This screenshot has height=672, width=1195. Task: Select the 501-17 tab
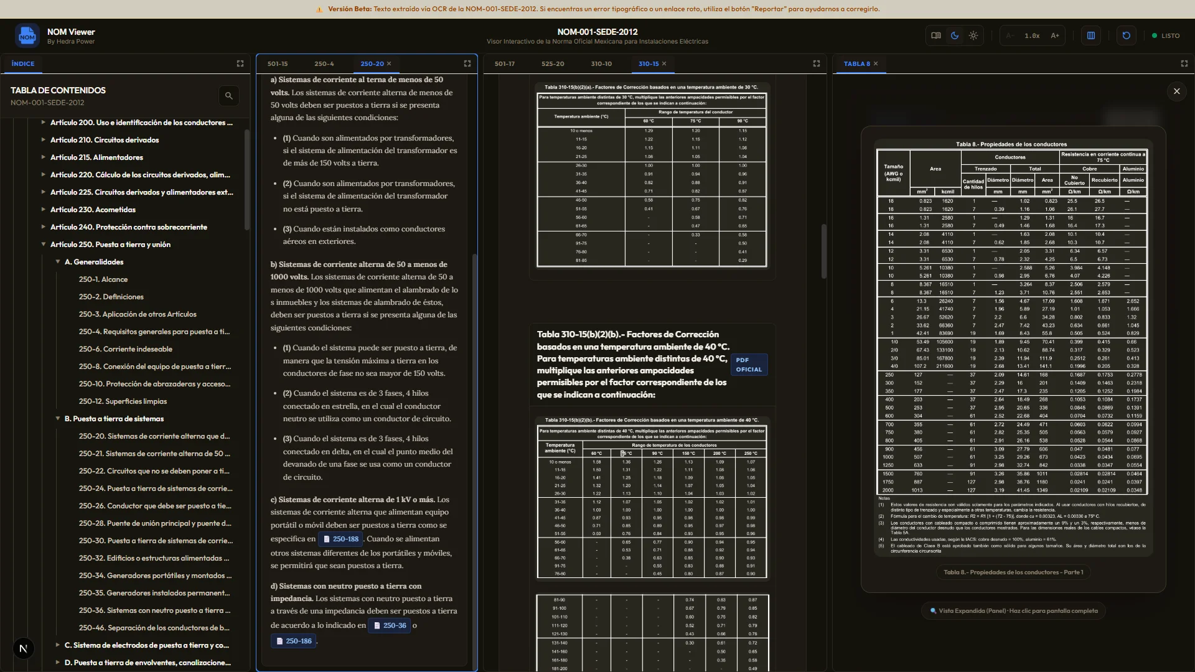click(x=505, y=63)
